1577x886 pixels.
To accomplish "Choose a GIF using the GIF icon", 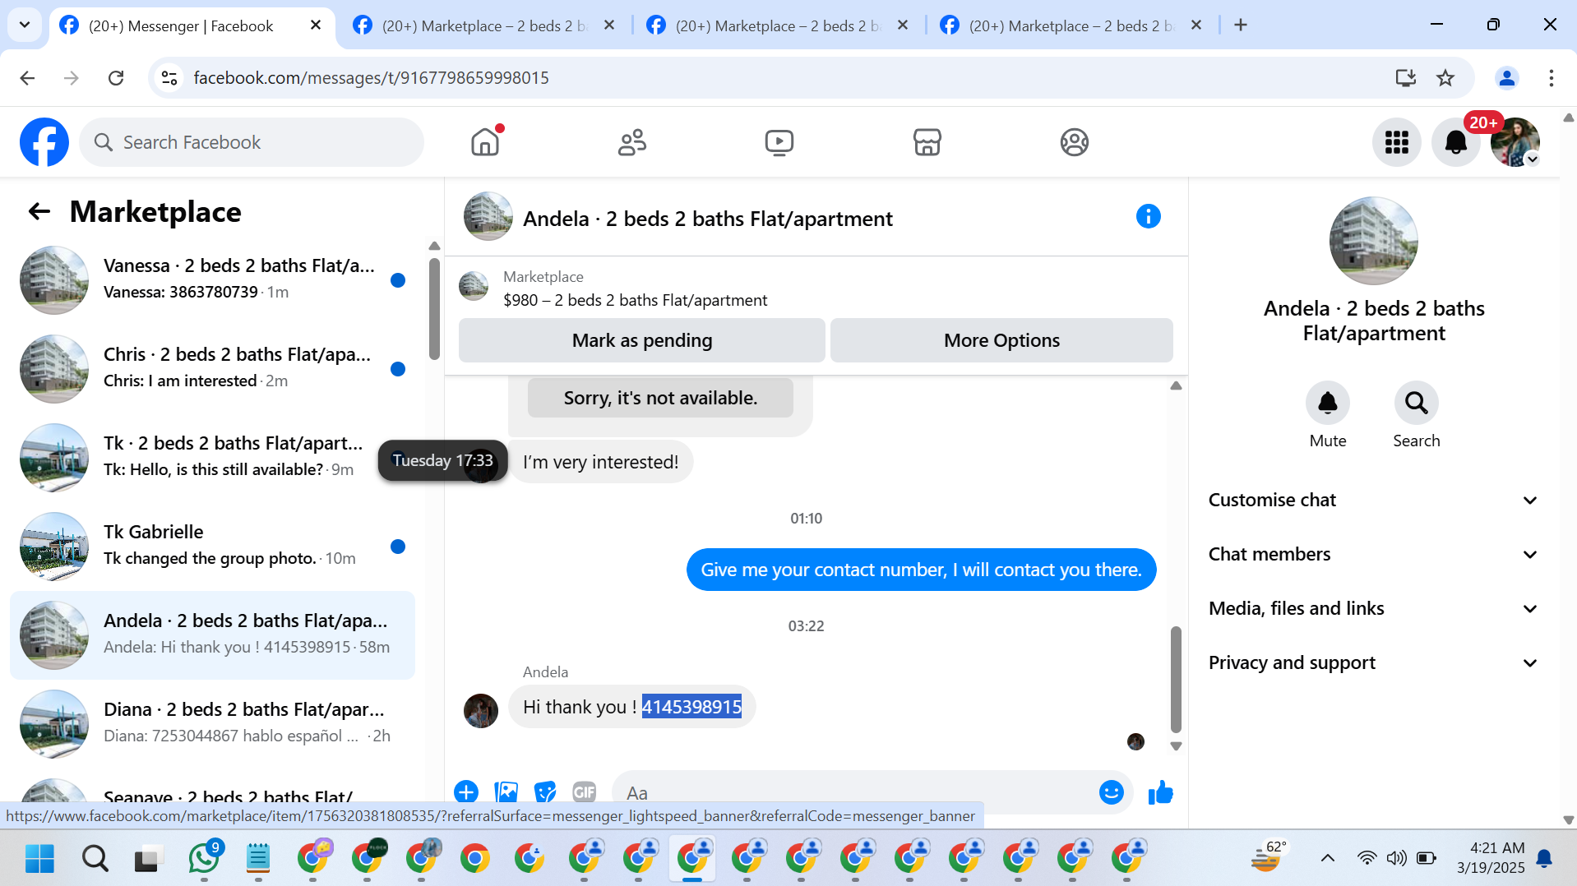I will 584,791.
